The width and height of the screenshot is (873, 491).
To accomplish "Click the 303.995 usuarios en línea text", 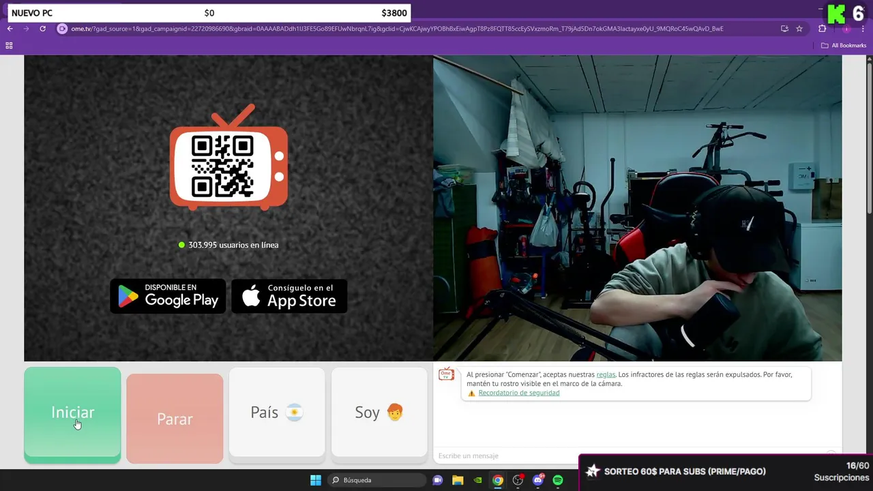I will [x=233, y=245].
